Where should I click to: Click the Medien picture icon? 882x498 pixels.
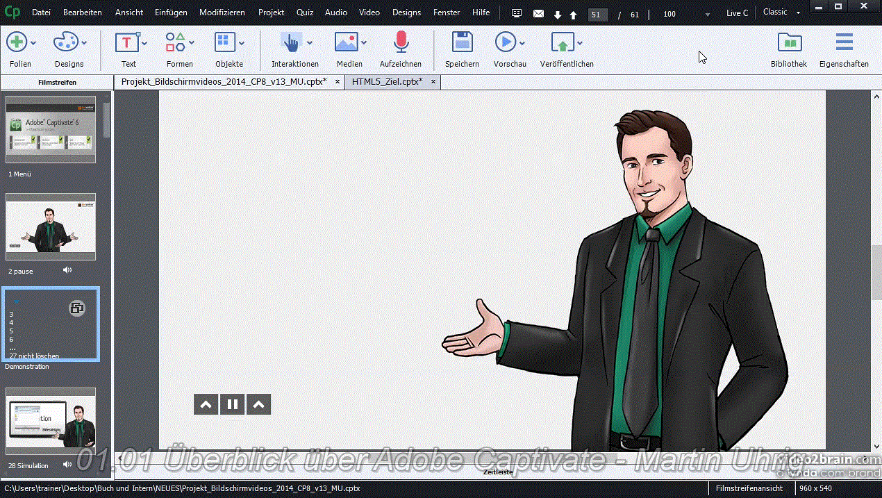(346, 42)
